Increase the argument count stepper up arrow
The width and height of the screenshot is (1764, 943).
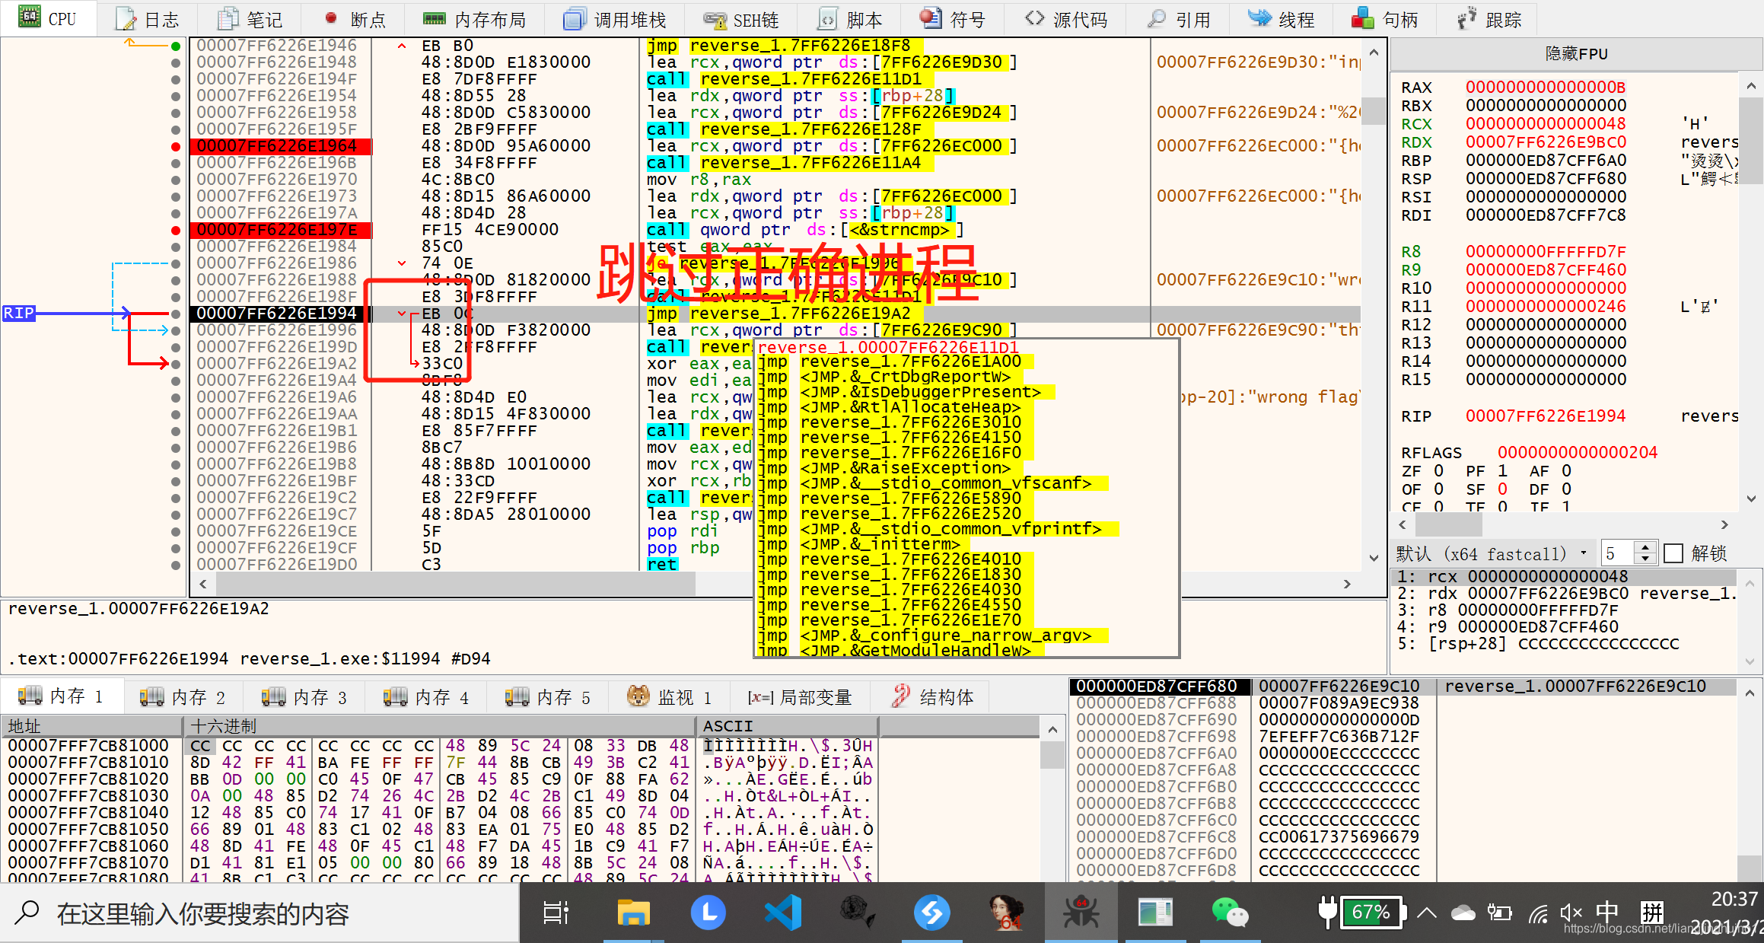tap(1645, 547)
